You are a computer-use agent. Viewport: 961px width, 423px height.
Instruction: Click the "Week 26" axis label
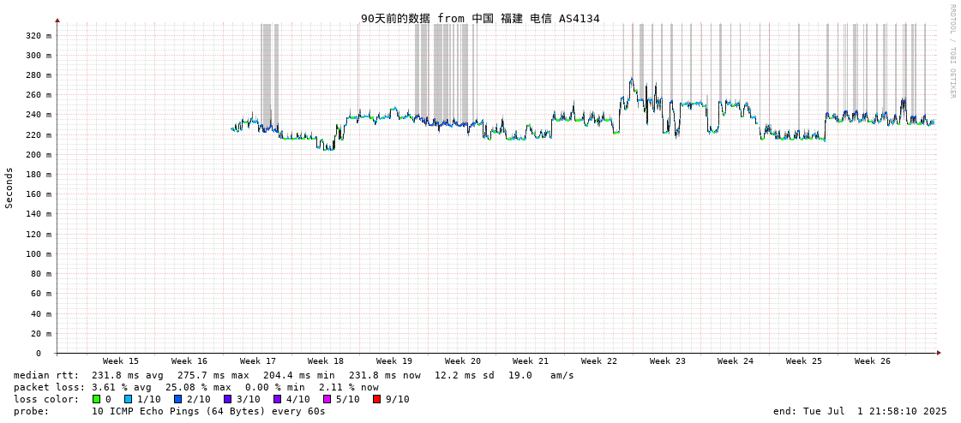pyautogui.click(x=873, y=361)
